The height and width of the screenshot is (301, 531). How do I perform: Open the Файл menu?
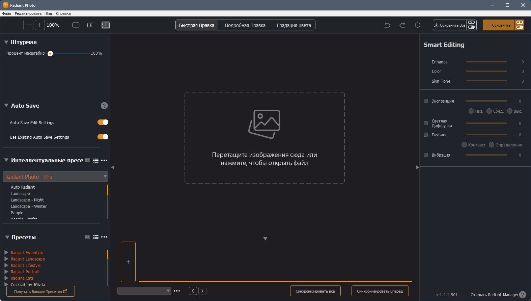6,13
